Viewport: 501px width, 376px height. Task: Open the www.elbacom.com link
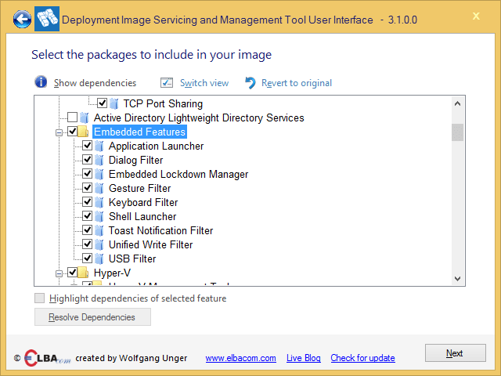click(x=240, y=358)
